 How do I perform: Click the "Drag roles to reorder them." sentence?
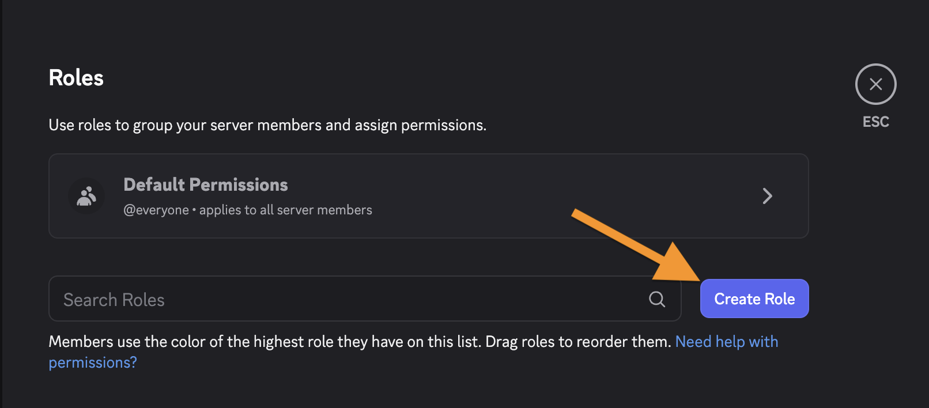579,342
